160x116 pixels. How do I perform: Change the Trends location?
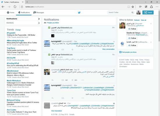pos(18,30)
